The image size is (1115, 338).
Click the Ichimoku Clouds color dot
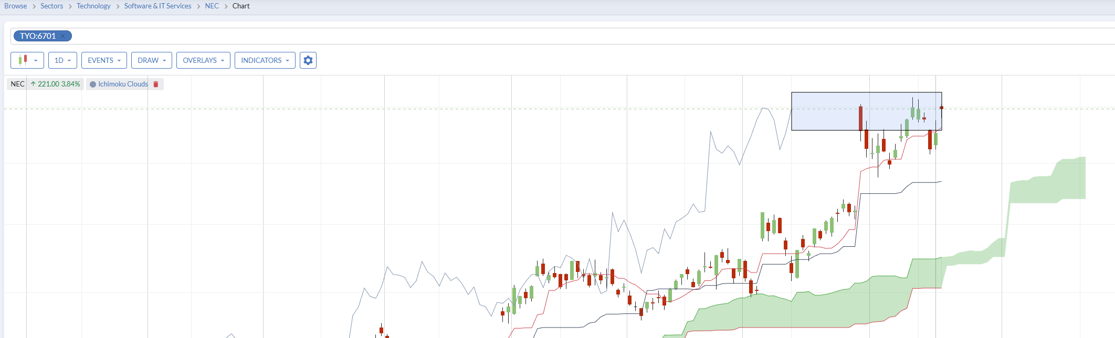(x=93, y=84)
